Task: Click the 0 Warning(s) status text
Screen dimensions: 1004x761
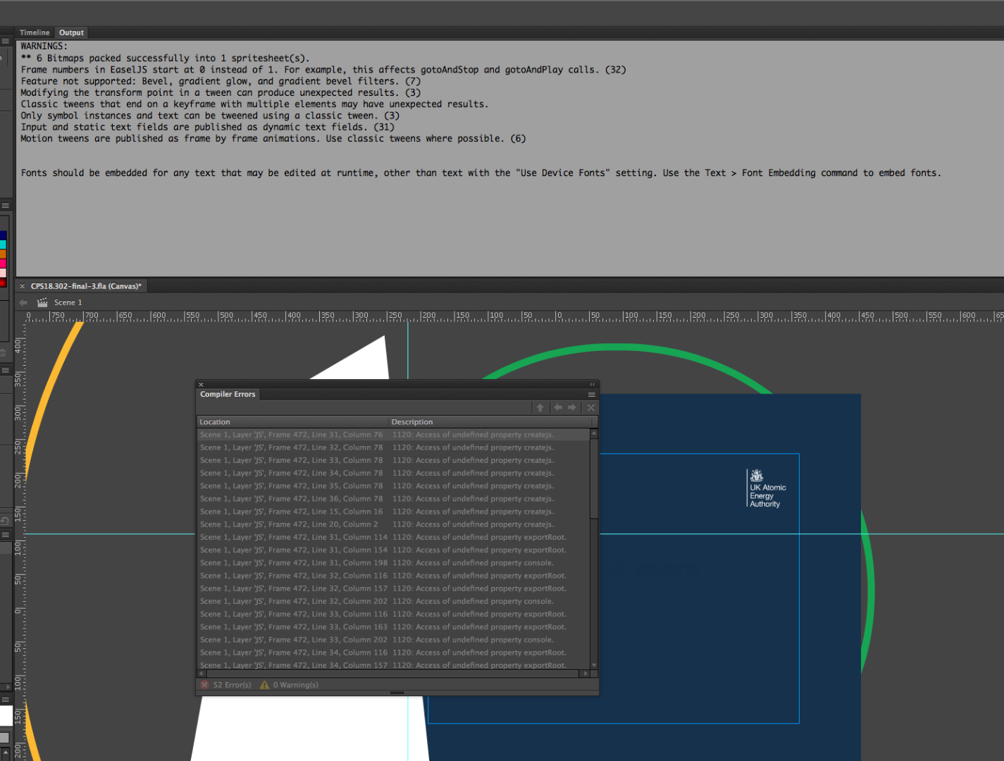Action: point(296,685)
